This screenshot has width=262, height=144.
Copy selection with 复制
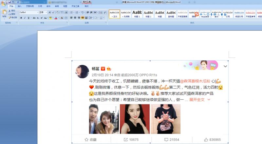point(12,14)
